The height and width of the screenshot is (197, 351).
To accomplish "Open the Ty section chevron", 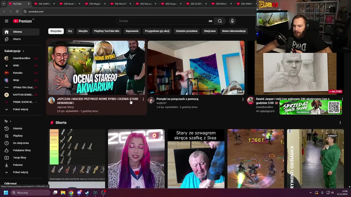I will [x=10, y=121].
